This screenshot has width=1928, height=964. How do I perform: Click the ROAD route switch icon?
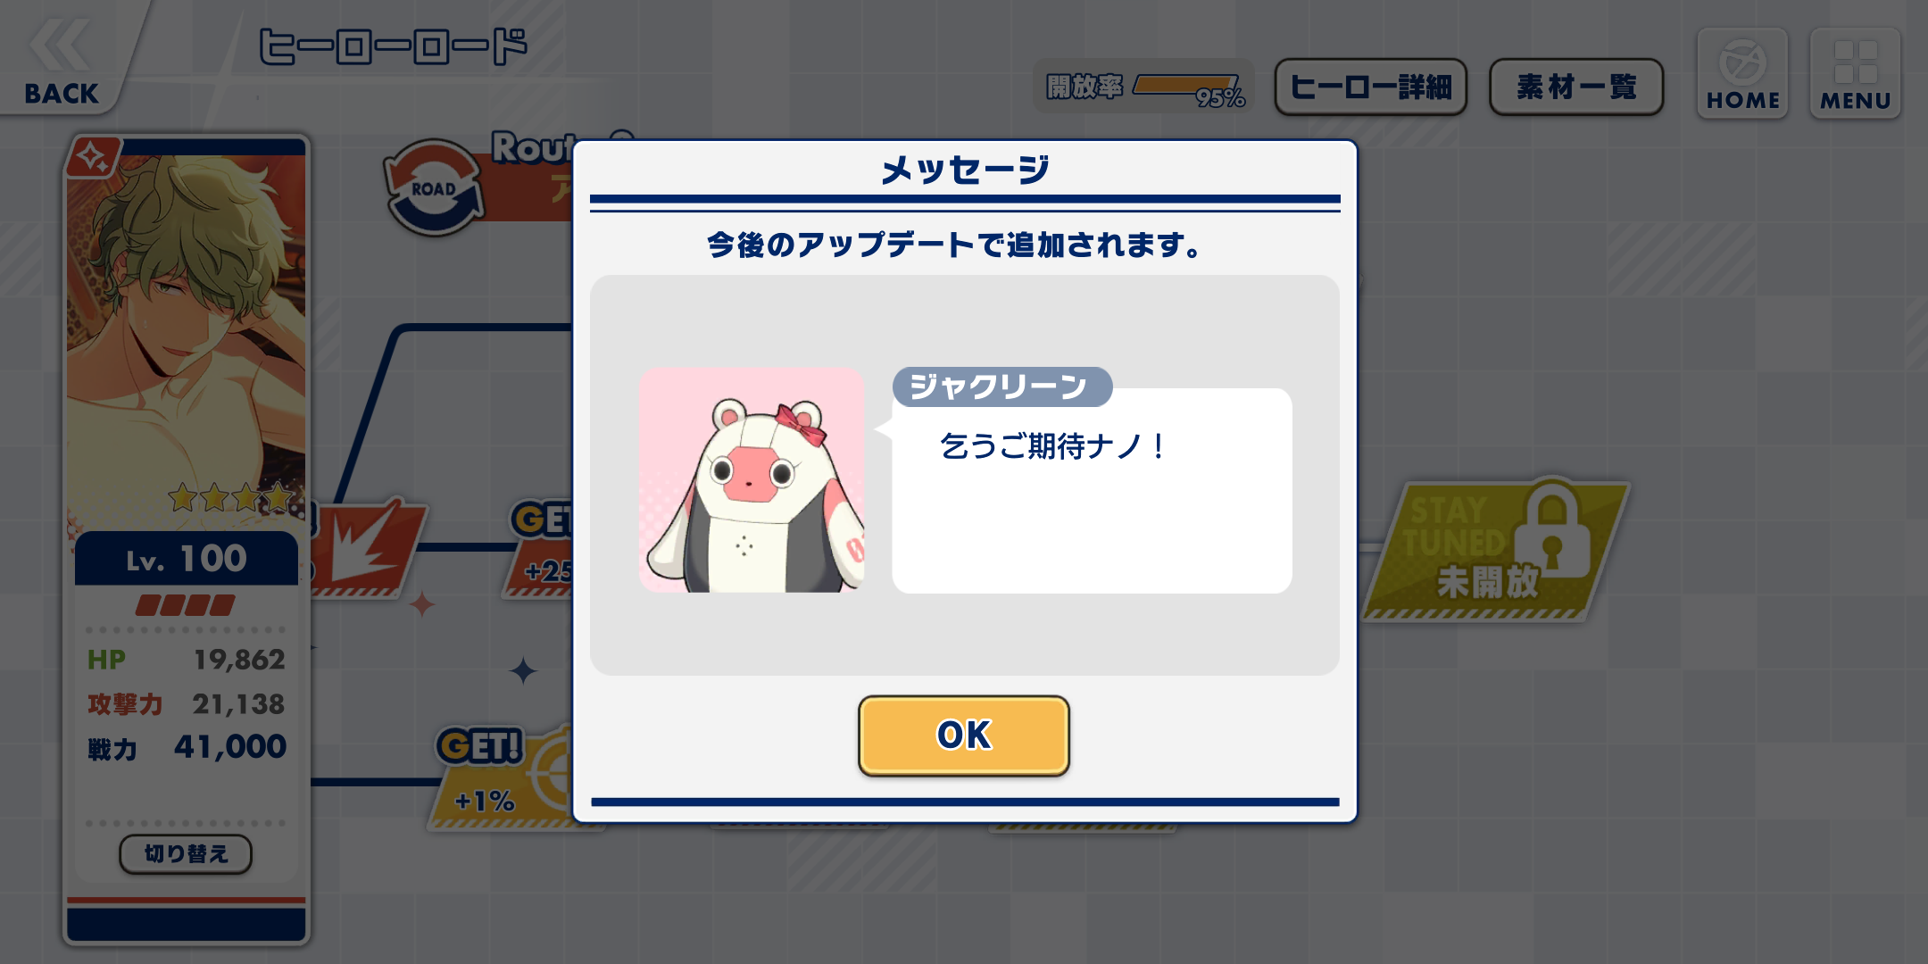coord(435,187)
